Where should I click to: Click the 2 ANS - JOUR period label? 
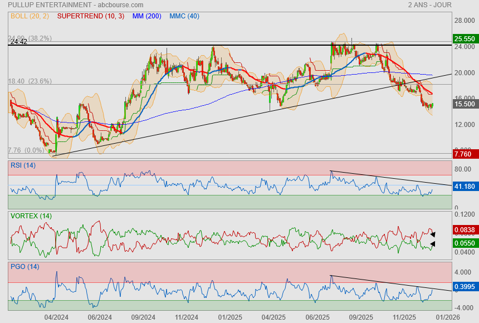click(429, 5)
